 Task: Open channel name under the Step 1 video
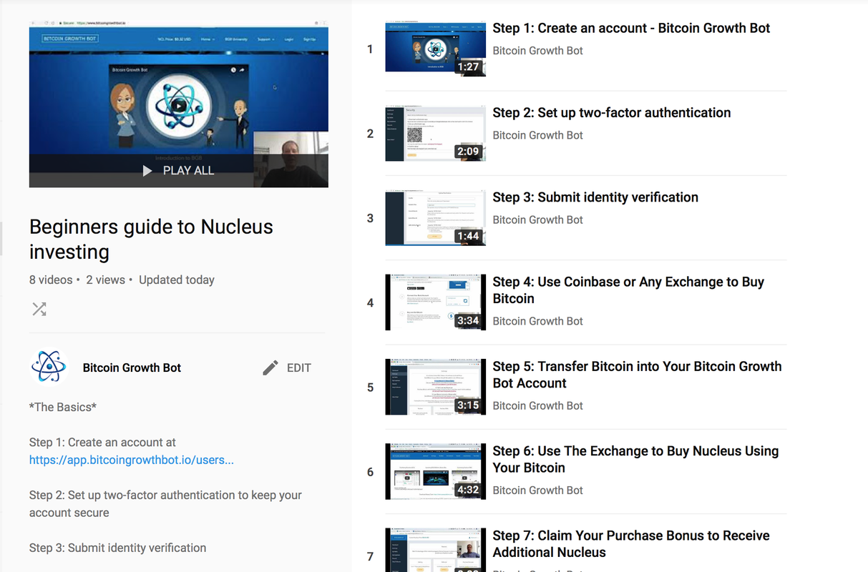[x=537, y=51]
